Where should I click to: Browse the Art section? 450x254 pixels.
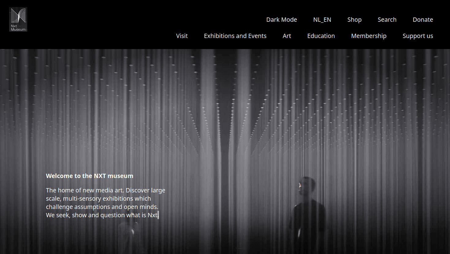coord(287,36)
